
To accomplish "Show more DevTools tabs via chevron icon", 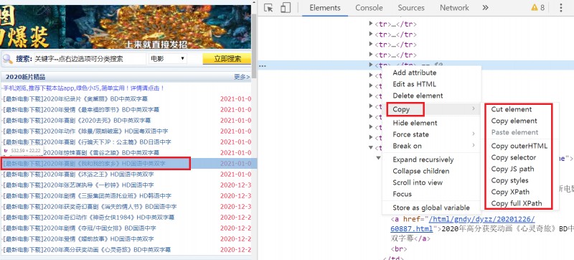I will [486, 8].
